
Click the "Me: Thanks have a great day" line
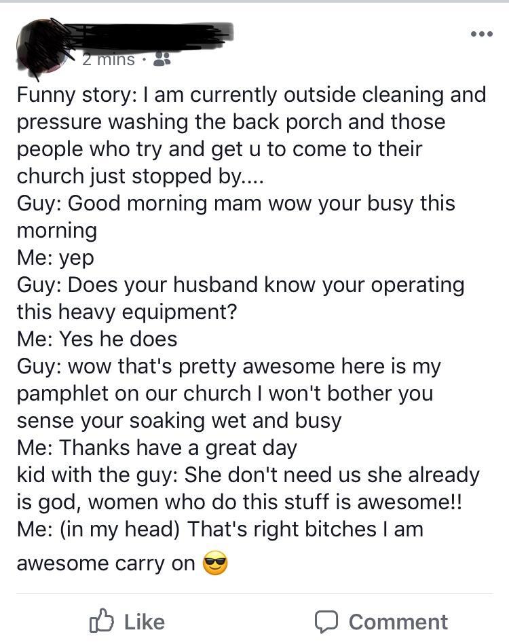[157, 448]
